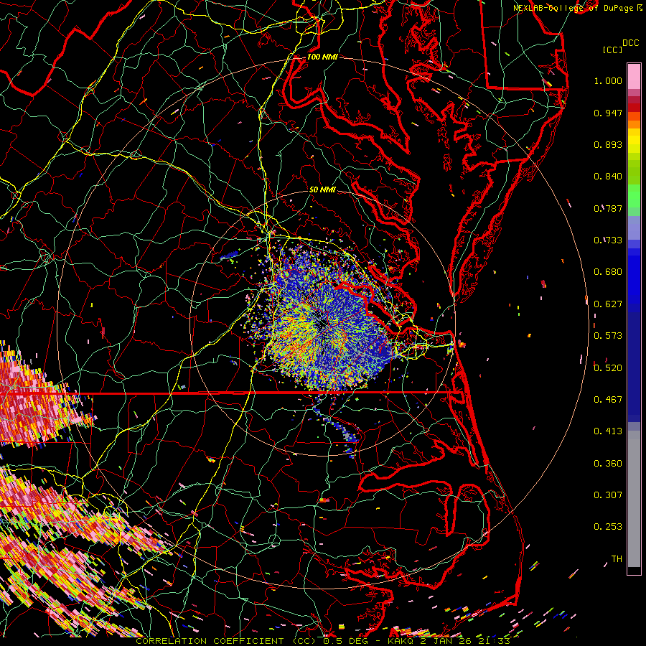
Task: Select the 0.467 scale value
Action: click(608, 400)
